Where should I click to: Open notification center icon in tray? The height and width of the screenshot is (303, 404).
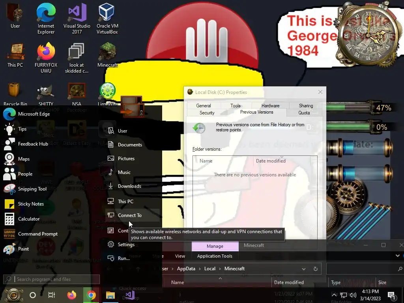tap(391, 296)
